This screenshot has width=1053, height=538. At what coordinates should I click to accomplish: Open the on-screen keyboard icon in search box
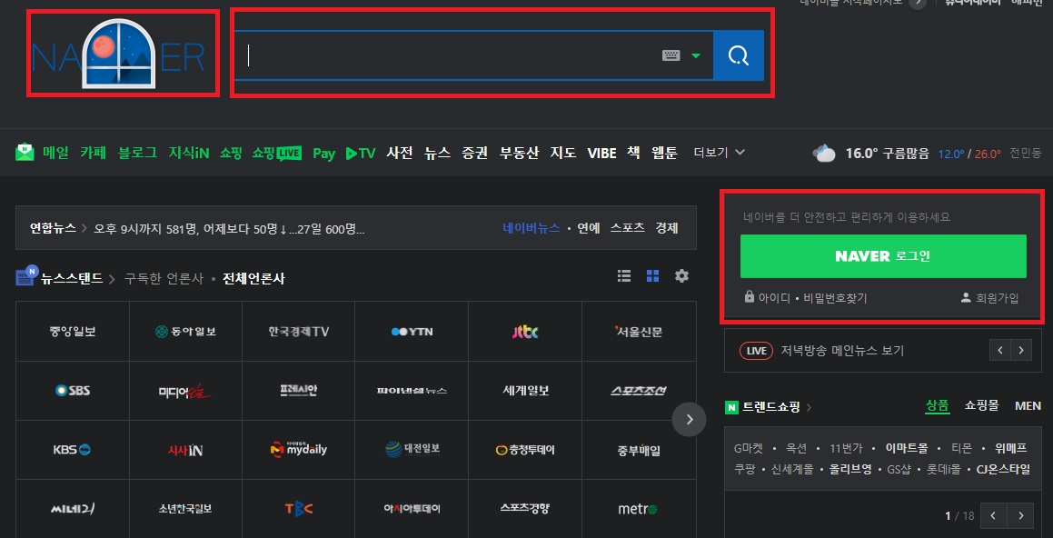[x=671, y=55]
